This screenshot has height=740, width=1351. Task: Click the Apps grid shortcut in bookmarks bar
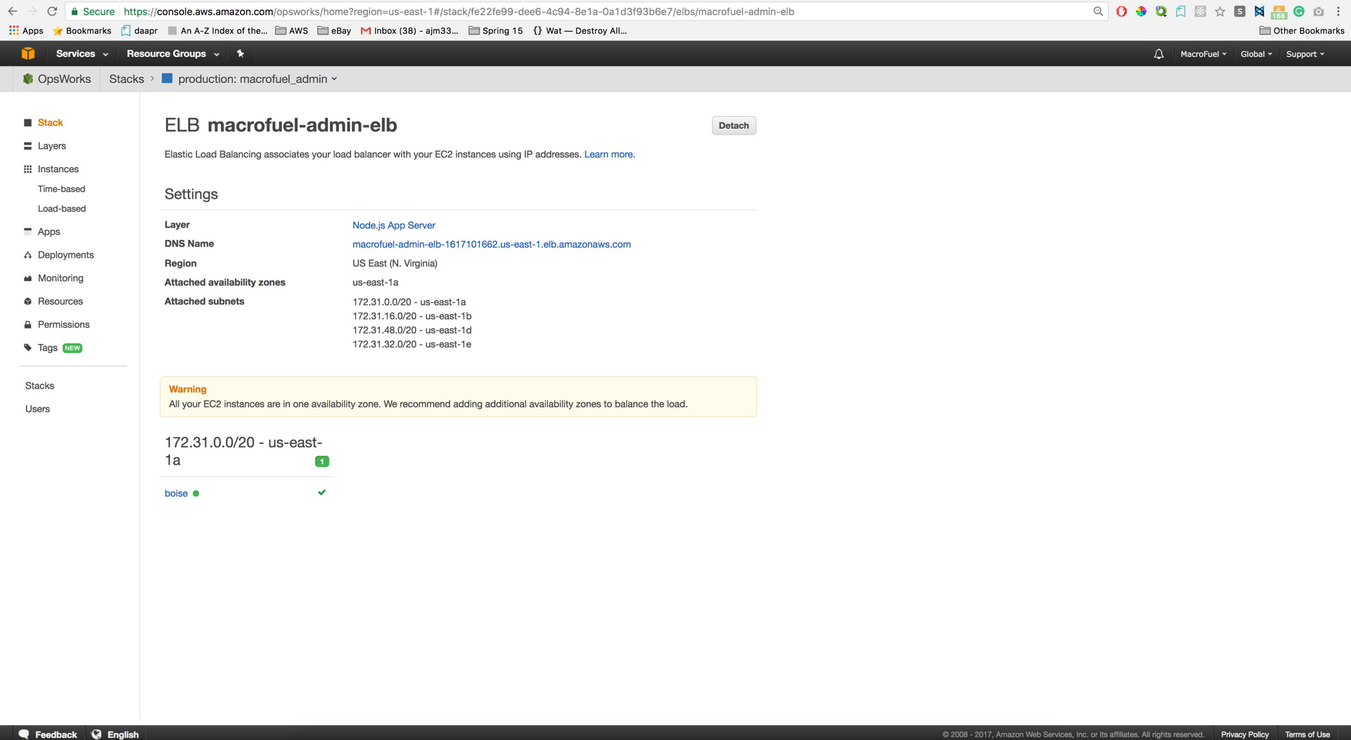[x=26, y=31]
